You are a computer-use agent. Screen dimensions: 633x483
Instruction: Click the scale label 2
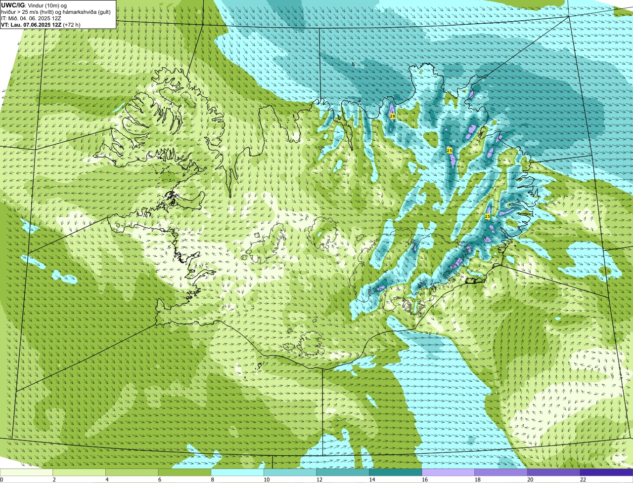coord(54,480)
